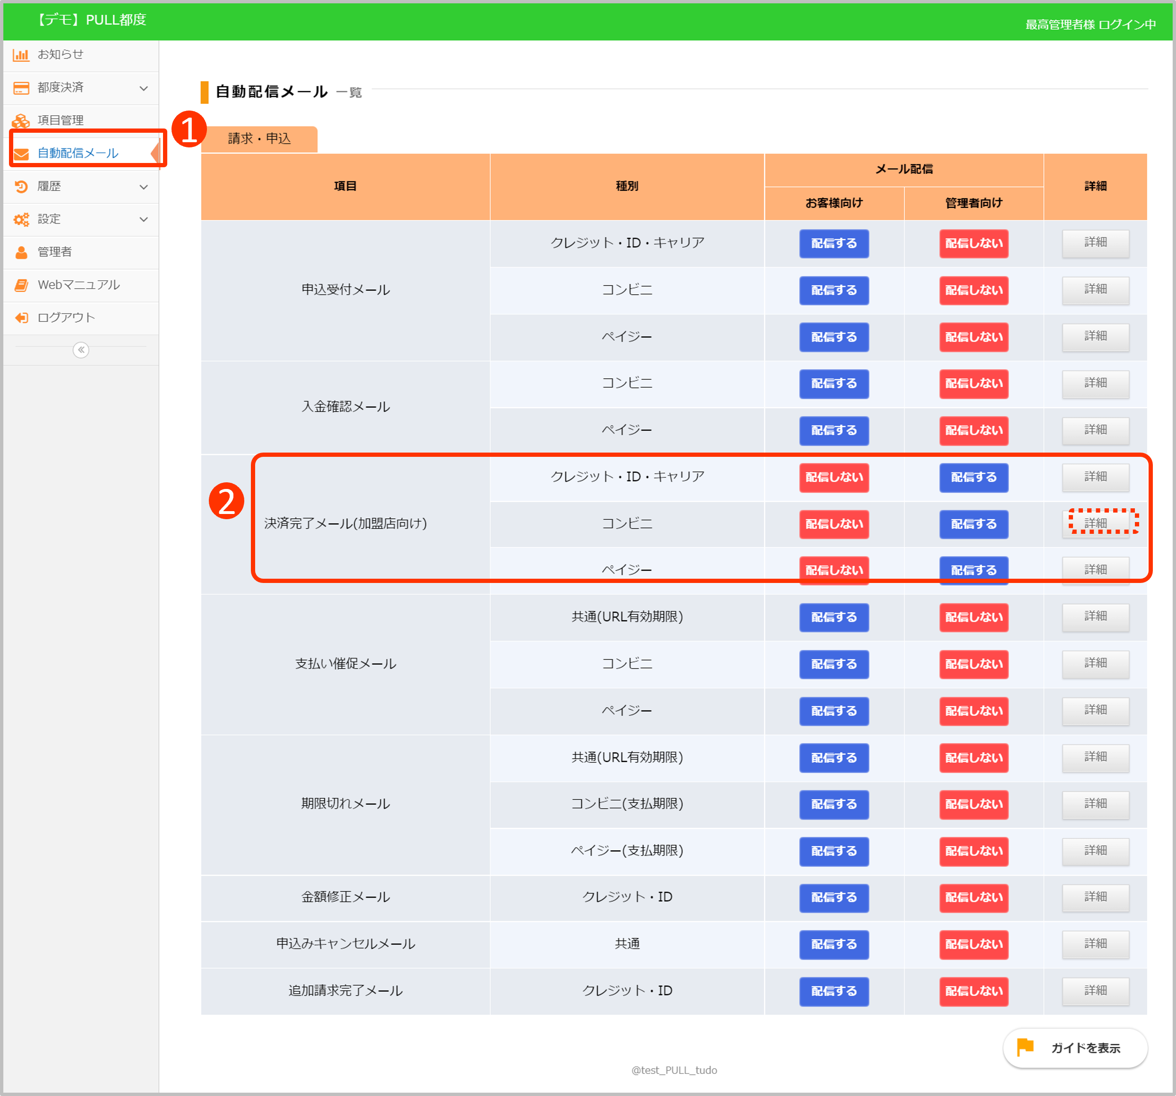Expand the 設定 menu chevron

[143, 220]
